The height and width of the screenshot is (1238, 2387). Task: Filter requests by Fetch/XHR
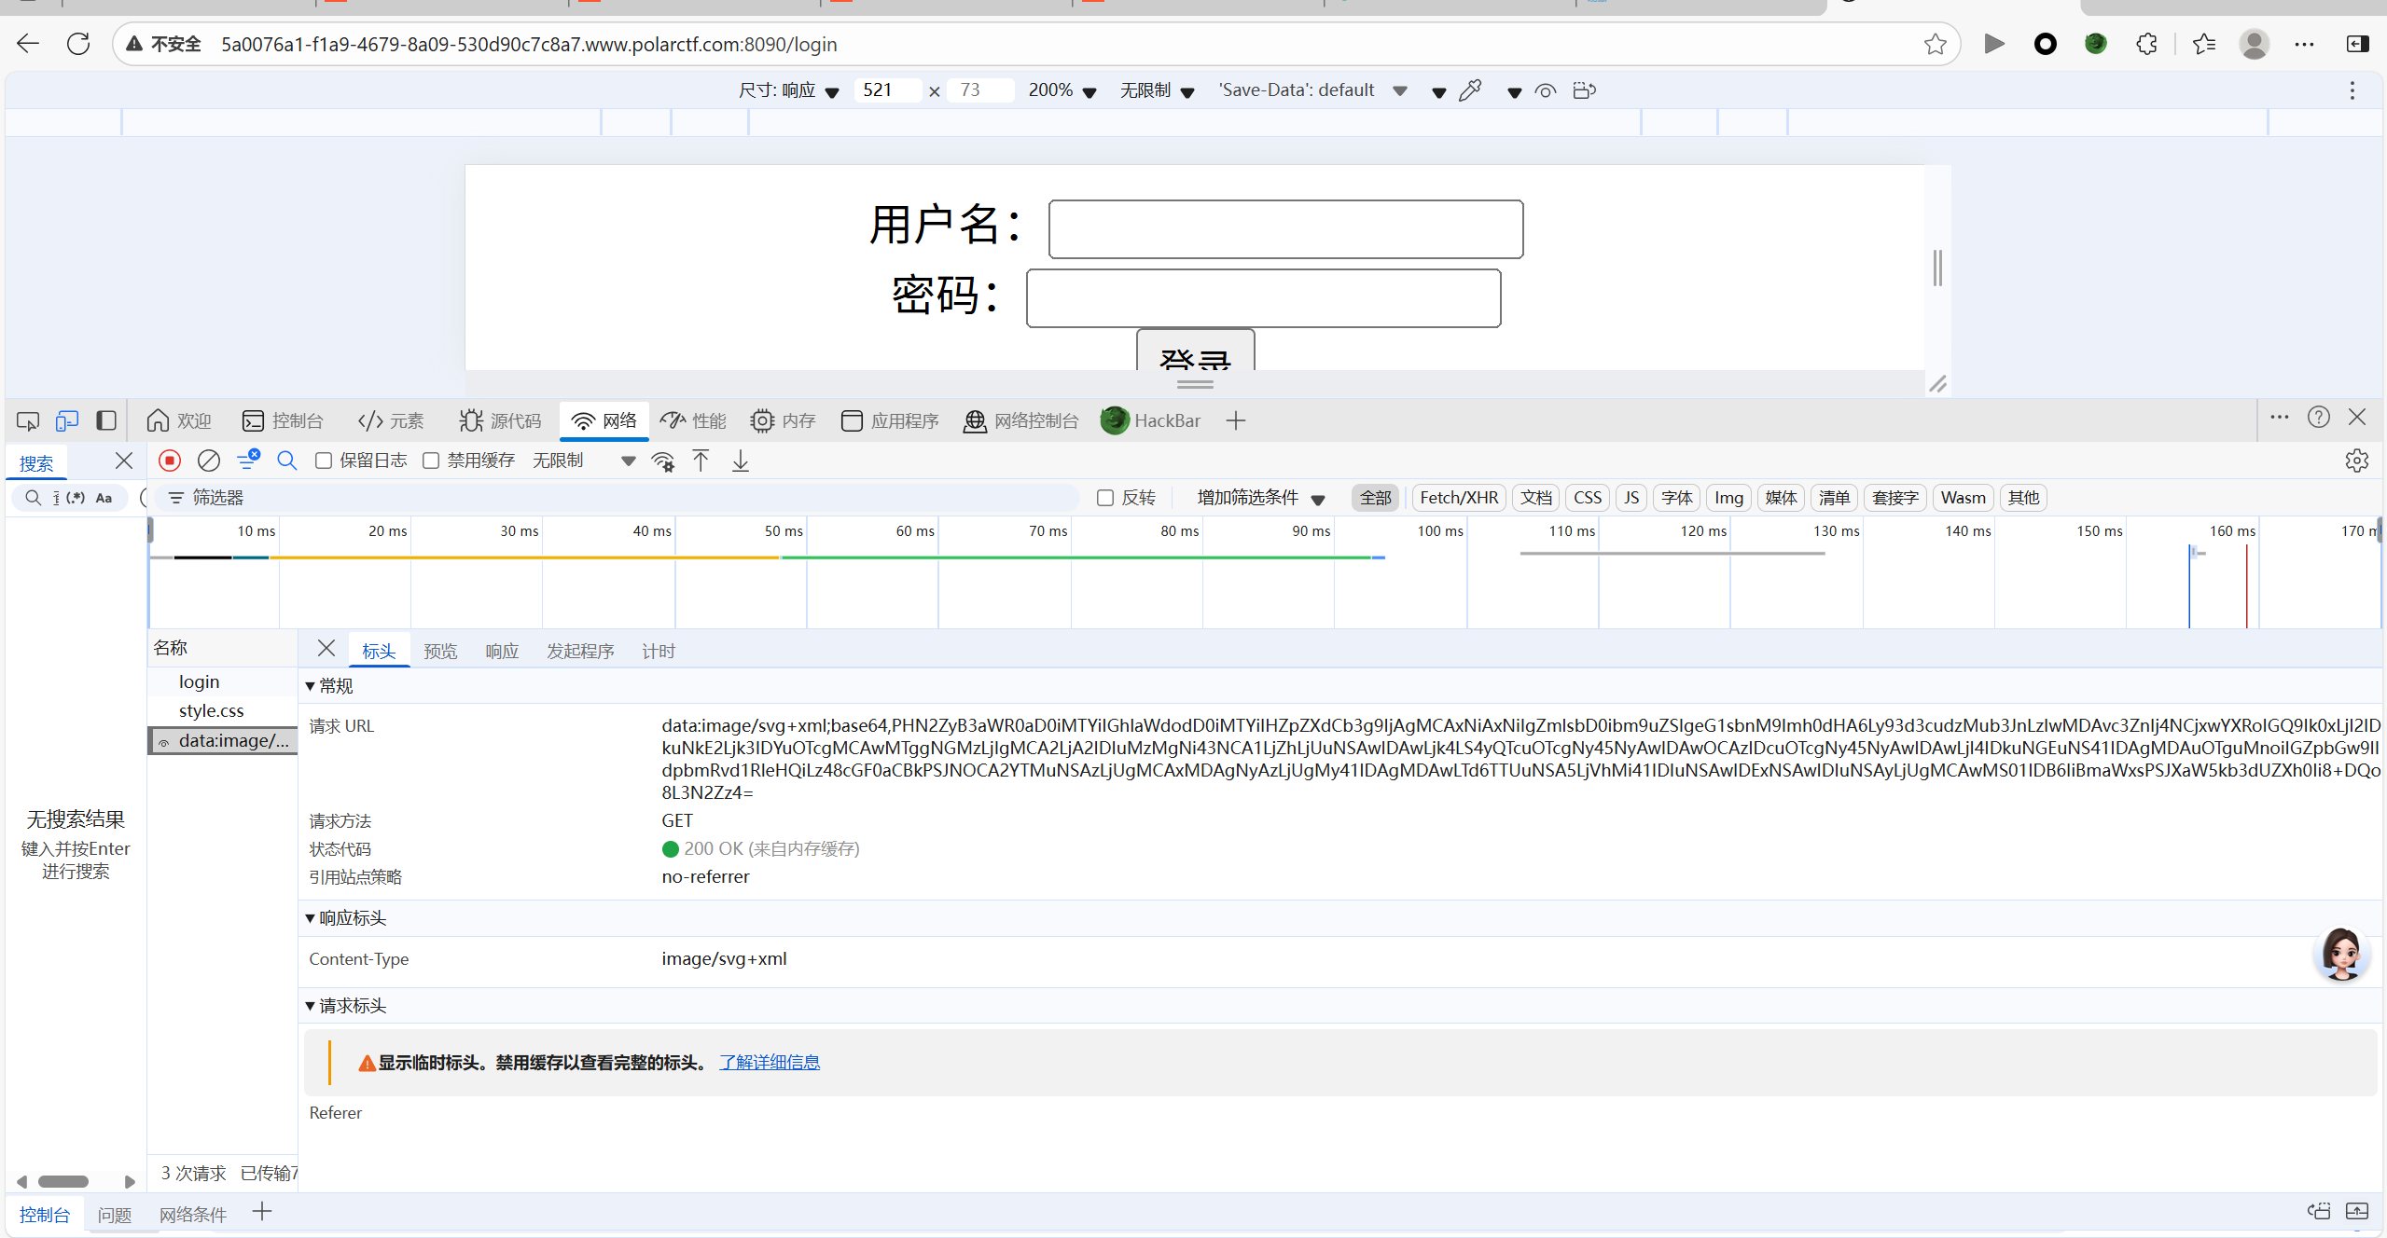pos(1458,498)
